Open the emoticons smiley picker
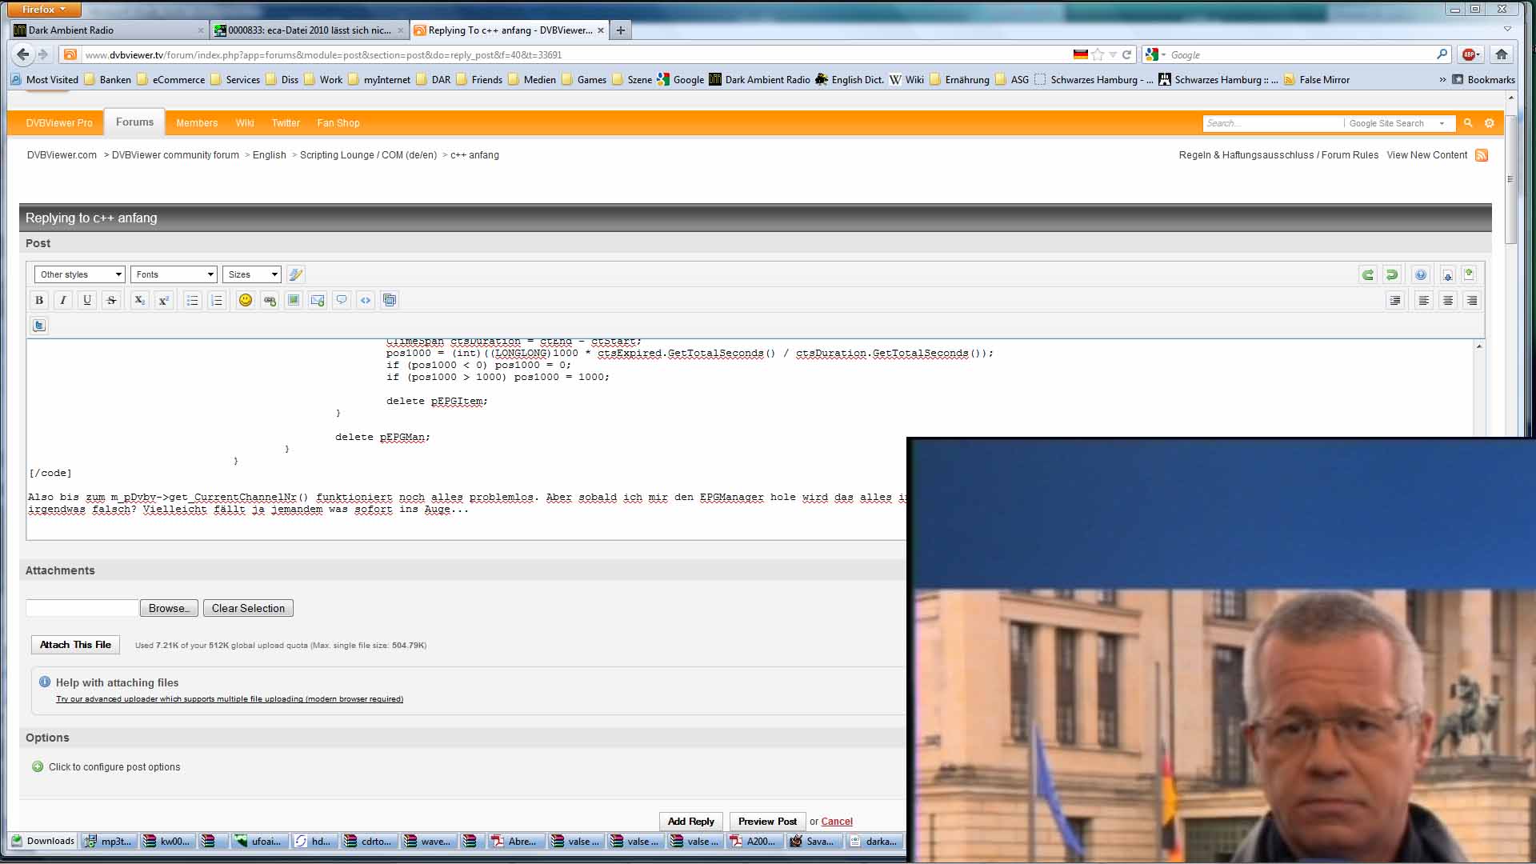Viewport: 1536px width, 864px height. tap(246, 300)
